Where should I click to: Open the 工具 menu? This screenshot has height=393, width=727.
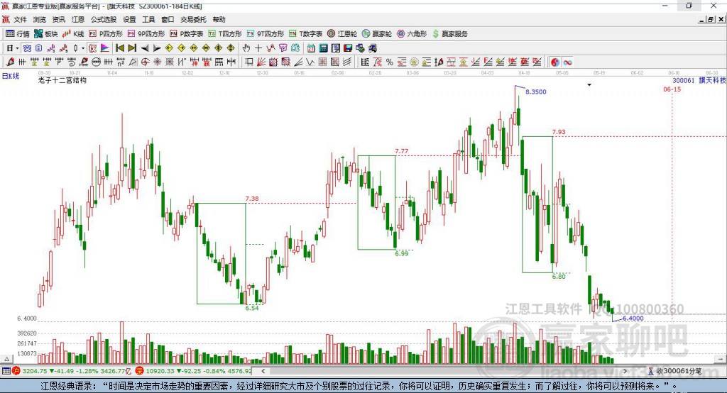point(148,19)
